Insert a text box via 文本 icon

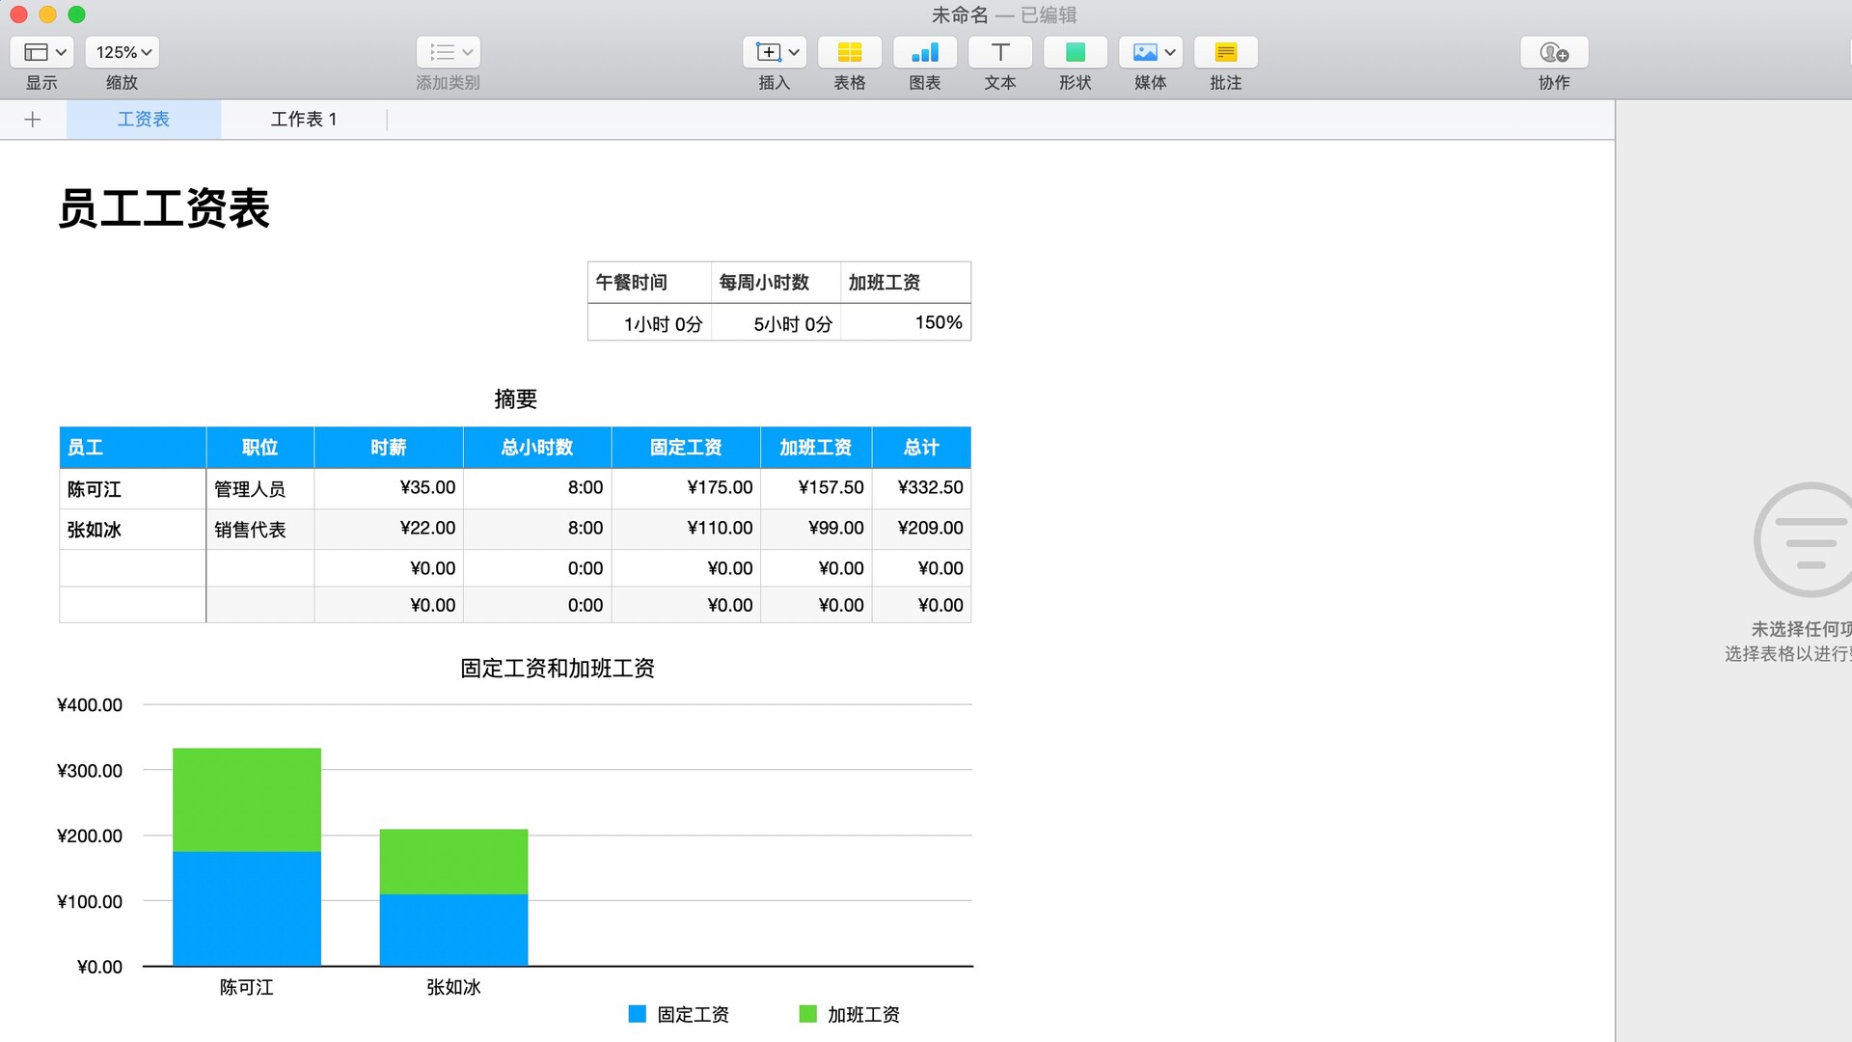[999, 52]
